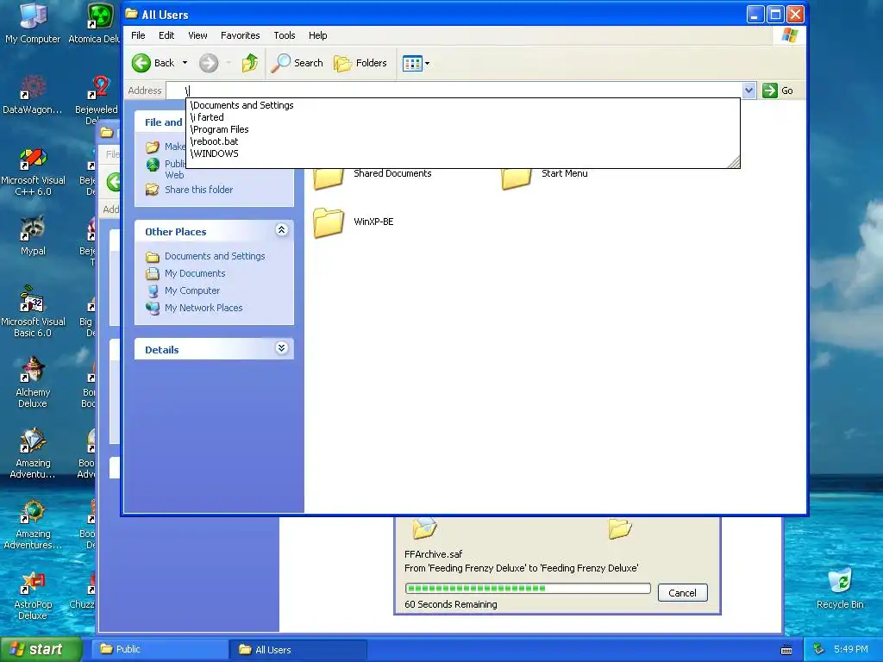Choose \reboot.bat from suggestions
Image resolution: width=883 pixels, height=662 pixels.
463,141
